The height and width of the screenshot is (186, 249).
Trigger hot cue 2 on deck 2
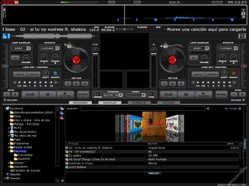coord(173,84)
